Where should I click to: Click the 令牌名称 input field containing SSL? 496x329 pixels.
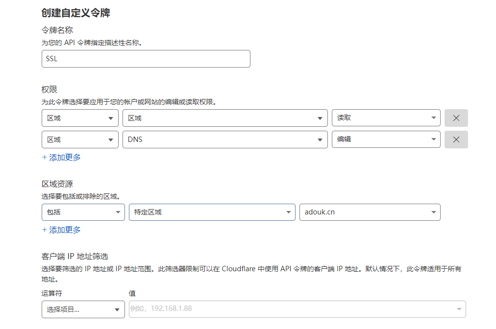coord(146,59)
